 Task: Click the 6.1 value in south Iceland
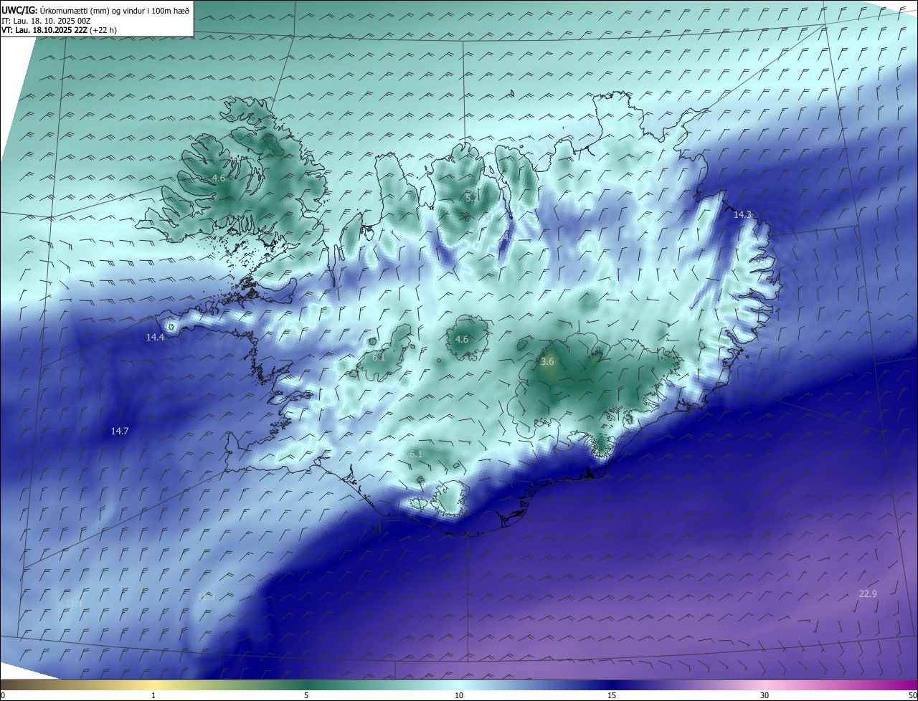click(415, 454)
